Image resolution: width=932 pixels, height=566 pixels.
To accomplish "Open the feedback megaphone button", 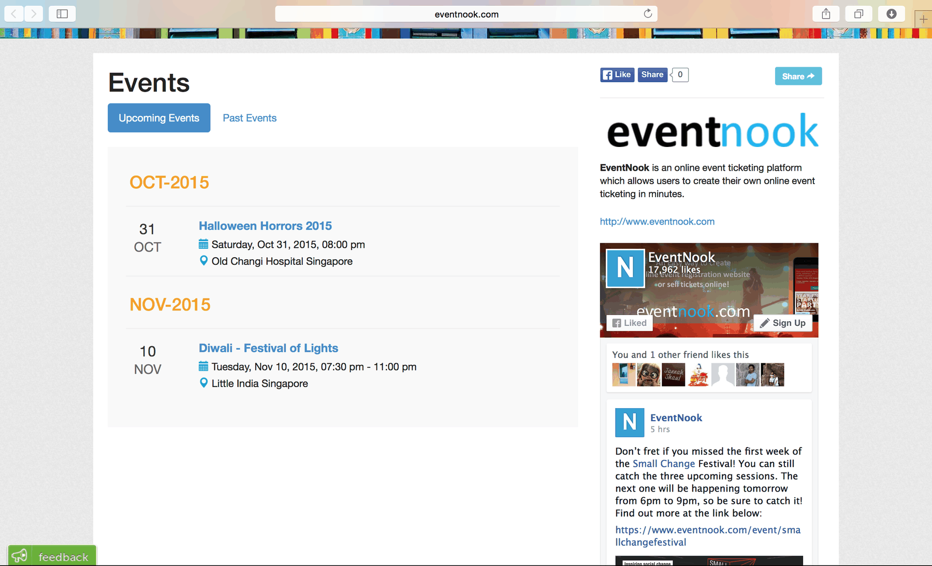I will [52, 556].
